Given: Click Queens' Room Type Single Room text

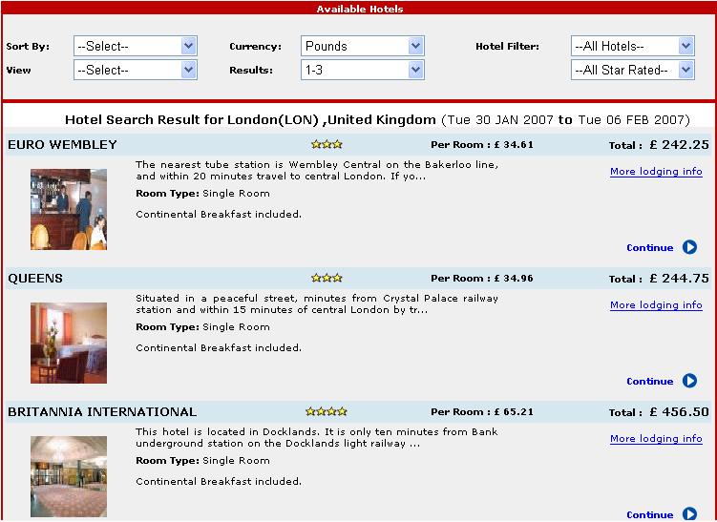Looking at the screenshot, I should pyautogui.click(x=202, y=326).
